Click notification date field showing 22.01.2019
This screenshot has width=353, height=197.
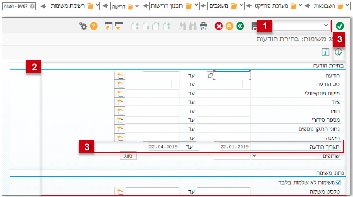(235, 147)
